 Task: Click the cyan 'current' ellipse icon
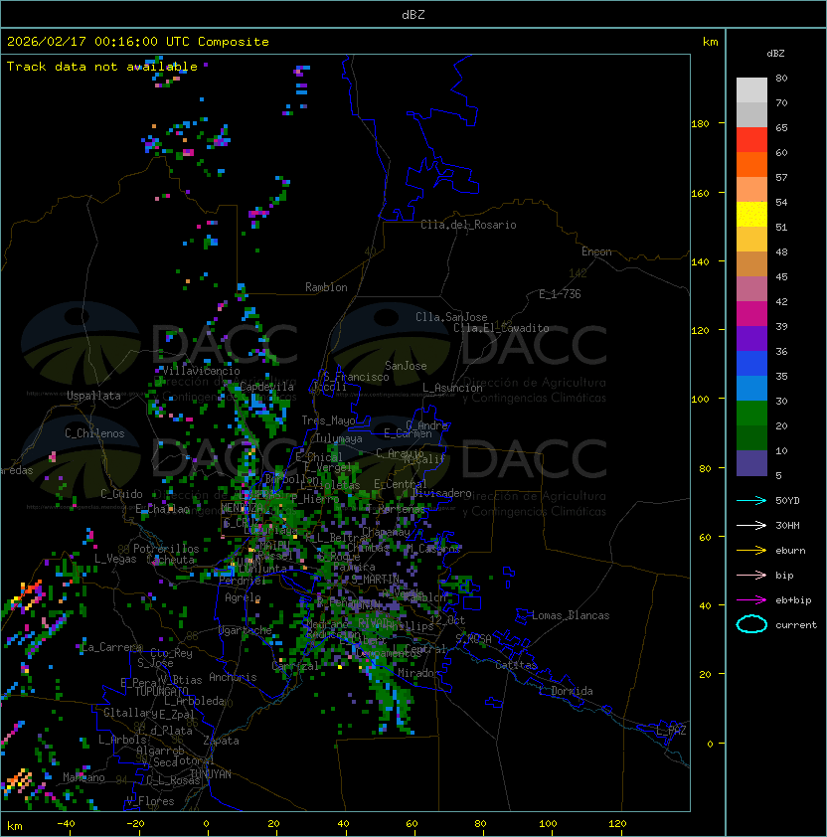[x=751, y=624]
